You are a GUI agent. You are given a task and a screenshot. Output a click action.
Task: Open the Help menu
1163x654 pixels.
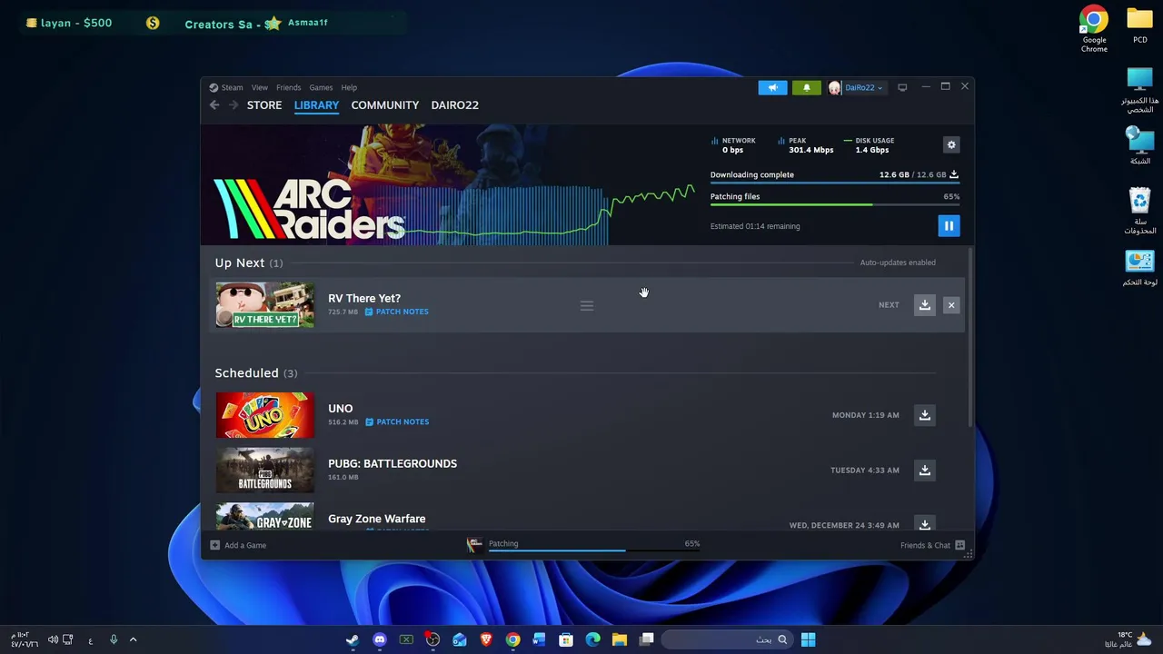coord(349,87)
